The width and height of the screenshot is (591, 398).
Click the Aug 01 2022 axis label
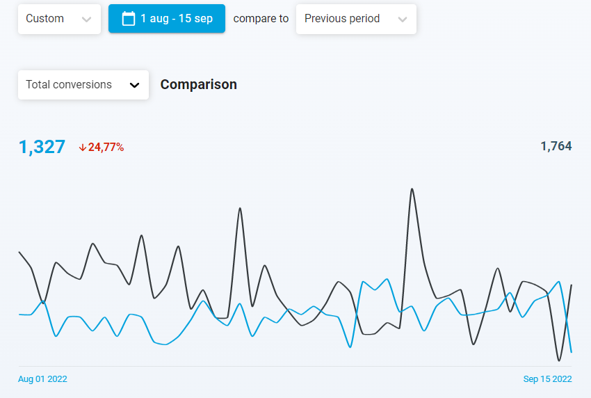[42, 379]
